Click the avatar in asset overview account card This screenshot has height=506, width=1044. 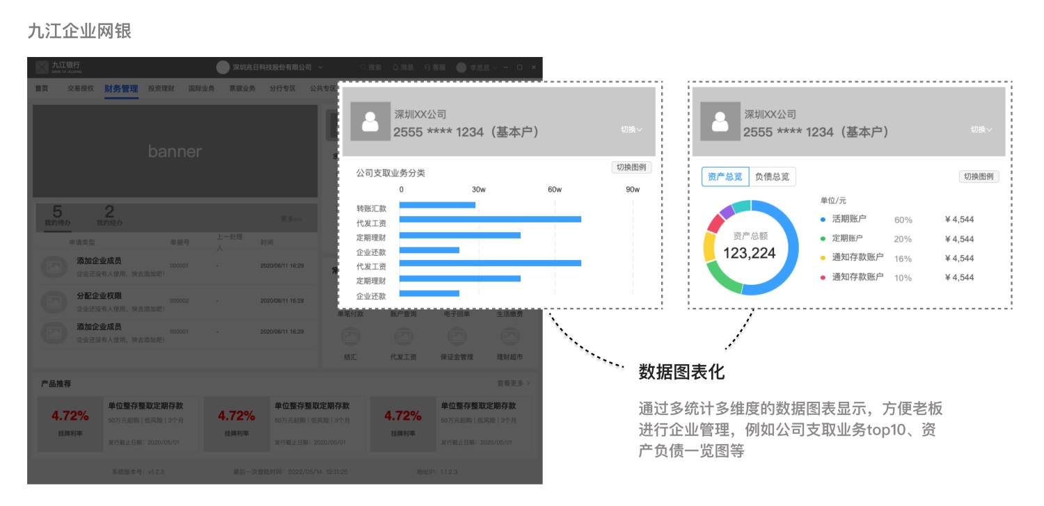(720, 122)
